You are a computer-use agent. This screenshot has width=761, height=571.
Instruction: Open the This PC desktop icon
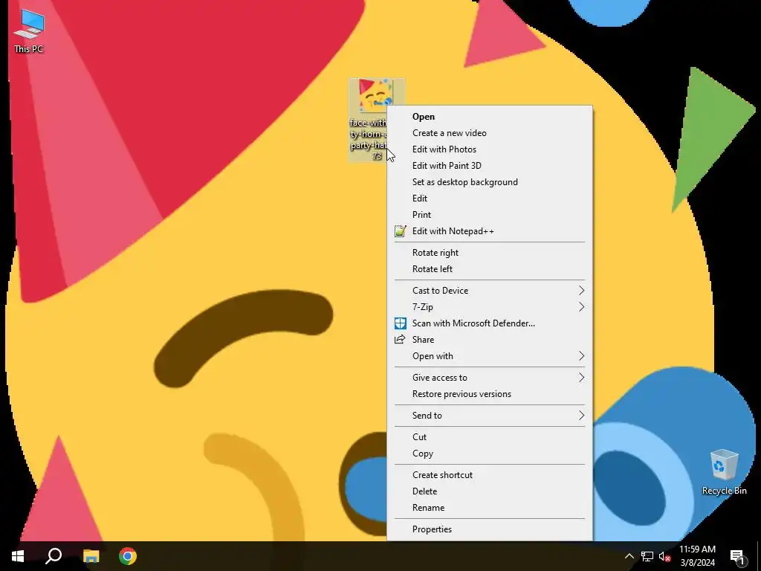pyautogui.click(x=29, y=31)
